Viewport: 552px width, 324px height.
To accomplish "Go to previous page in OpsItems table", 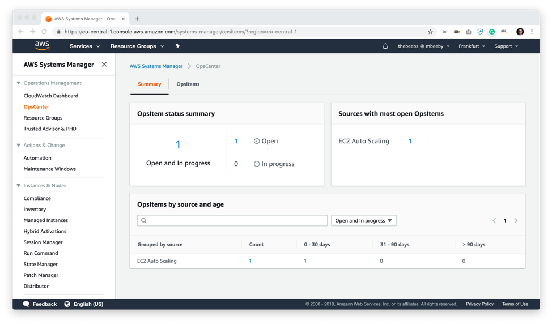I will pyautogui.click(x=494, y=220).
